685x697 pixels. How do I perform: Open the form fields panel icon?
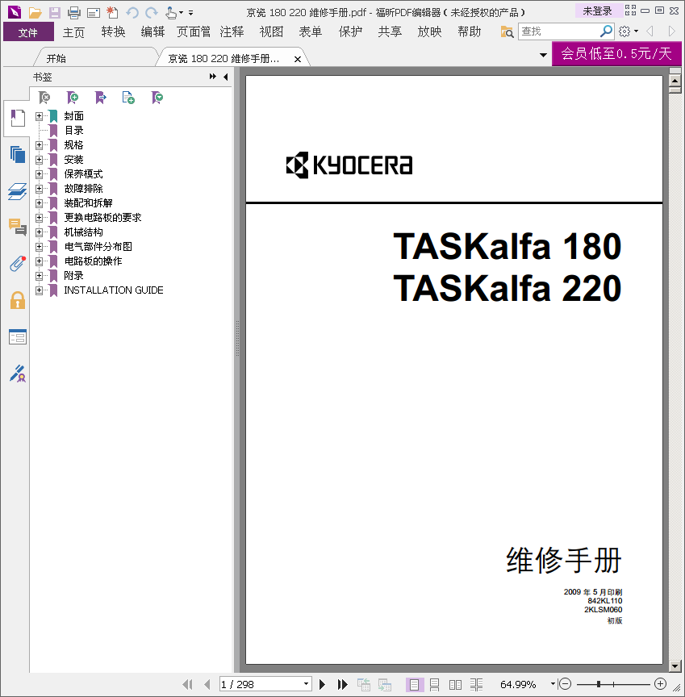pyautogui.click(x=17, y=336)
